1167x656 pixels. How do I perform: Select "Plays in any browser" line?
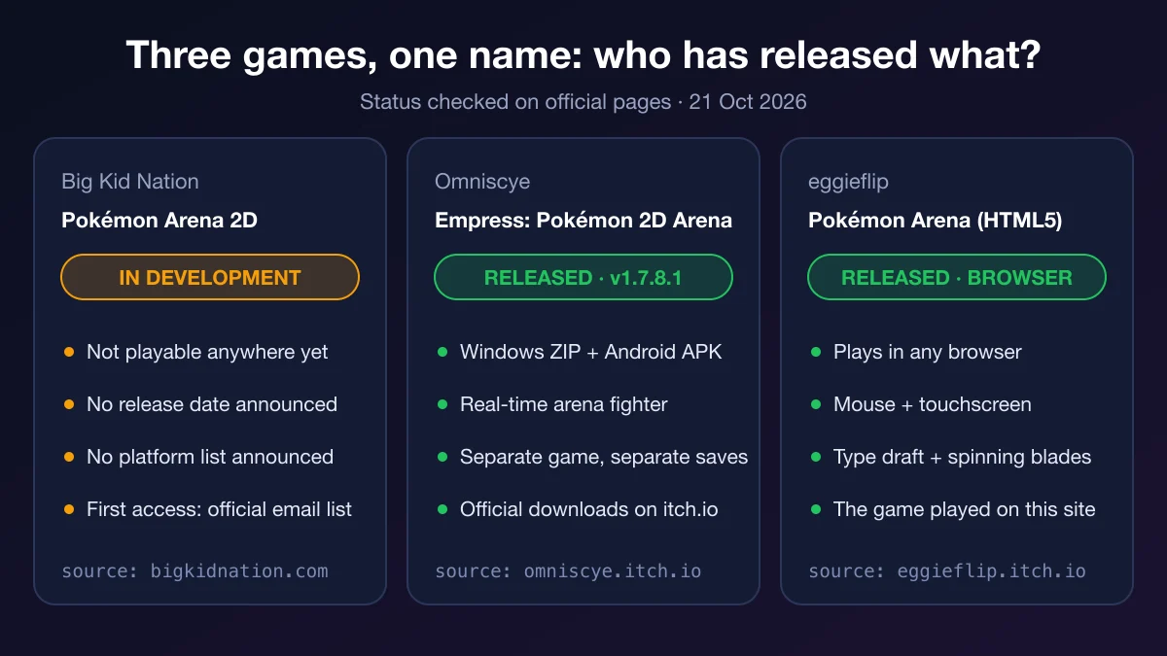click(928, 352)
